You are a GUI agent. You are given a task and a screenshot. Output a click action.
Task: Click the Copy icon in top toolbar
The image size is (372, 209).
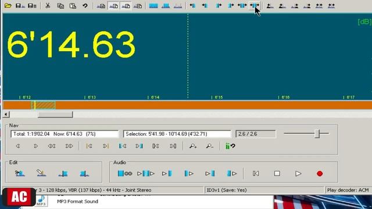(x=60, y=5)
